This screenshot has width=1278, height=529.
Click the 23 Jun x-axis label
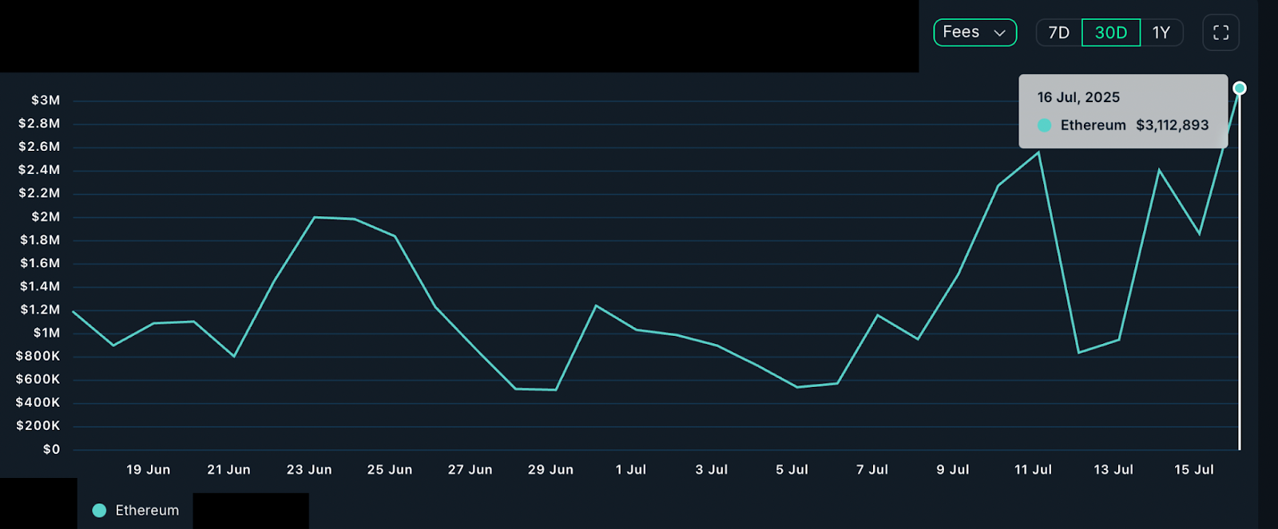pyautogui.click(x=309, y=470)
